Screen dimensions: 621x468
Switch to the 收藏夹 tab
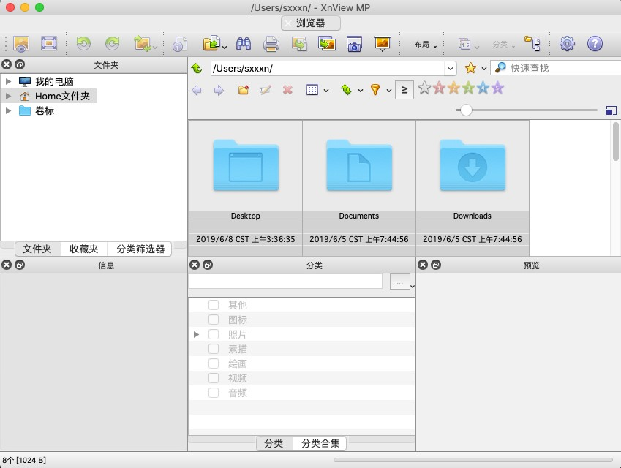(83, 249)
